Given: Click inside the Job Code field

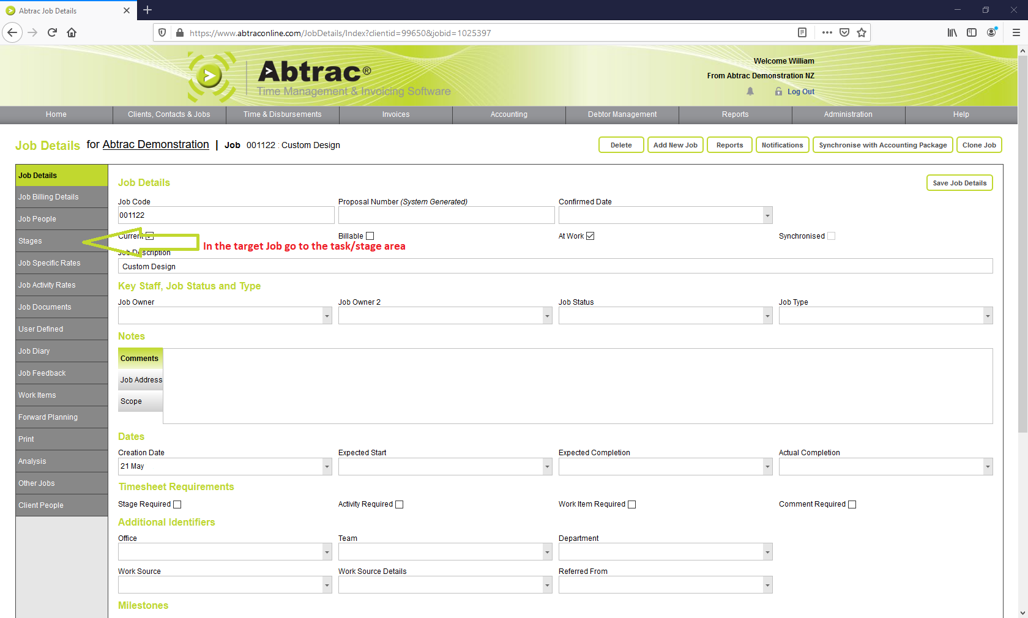Looking at the screenshot, I should point(226,215).
